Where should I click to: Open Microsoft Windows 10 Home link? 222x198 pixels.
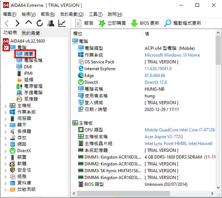click(172, 55)
